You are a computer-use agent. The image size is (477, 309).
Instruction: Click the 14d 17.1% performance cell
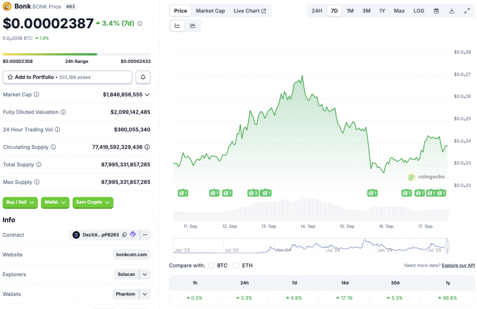click(x=344, y=298)
